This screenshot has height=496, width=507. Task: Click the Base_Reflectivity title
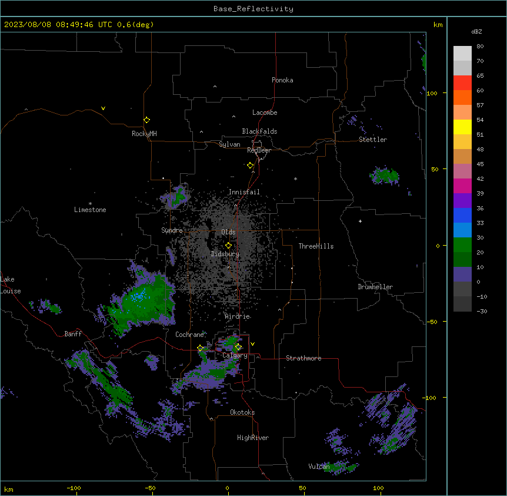(253, 9)
